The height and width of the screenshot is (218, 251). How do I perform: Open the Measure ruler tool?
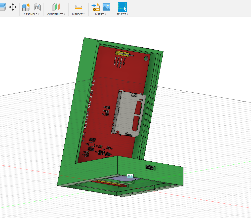tap(79, 7)
